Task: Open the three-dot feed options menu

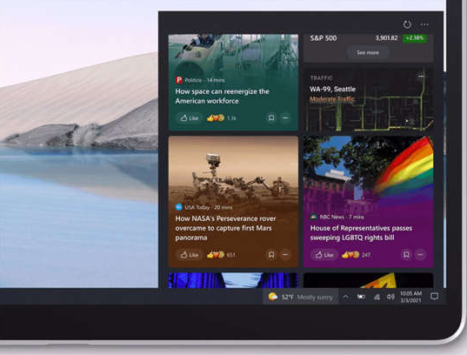Action: 424,24
